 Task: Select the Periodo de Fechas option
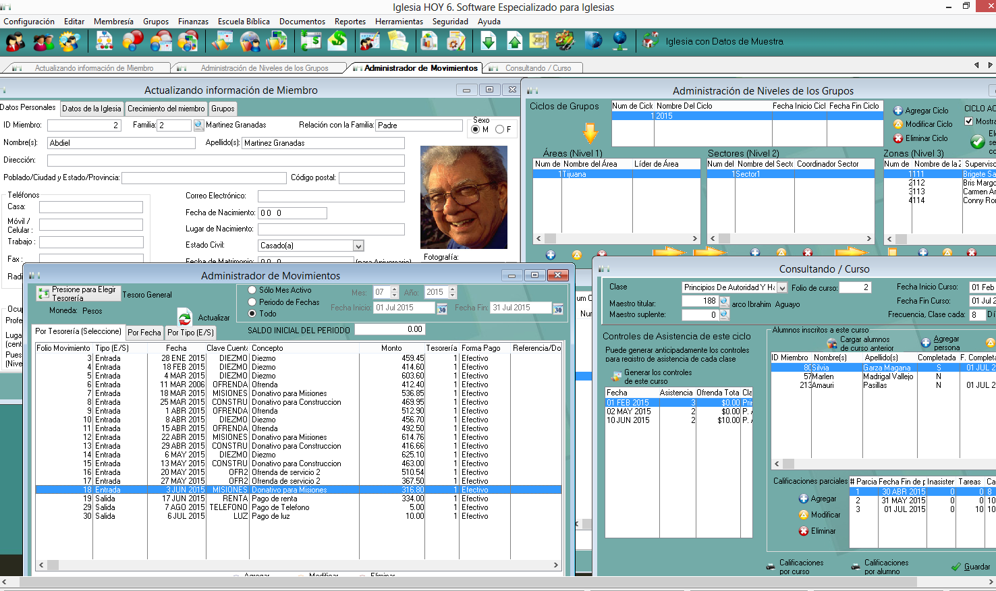252,302
